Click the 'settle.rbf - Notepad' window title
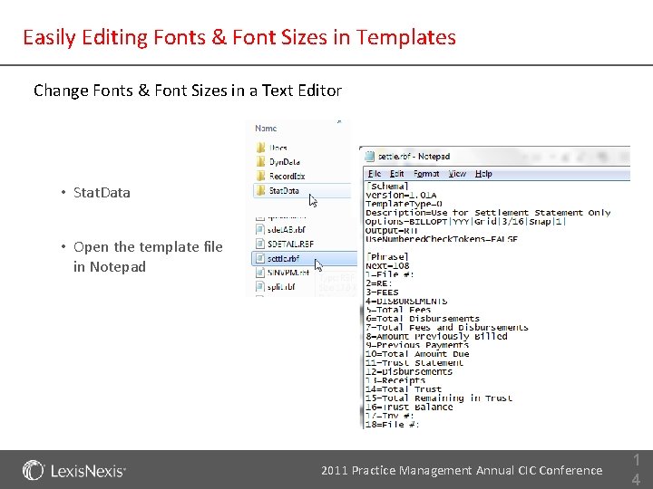 tap(414, 157)
